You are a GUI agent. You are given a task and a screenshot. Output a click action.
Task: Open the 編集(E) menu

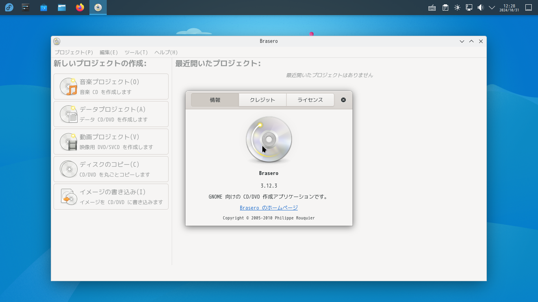pos(109,52)
